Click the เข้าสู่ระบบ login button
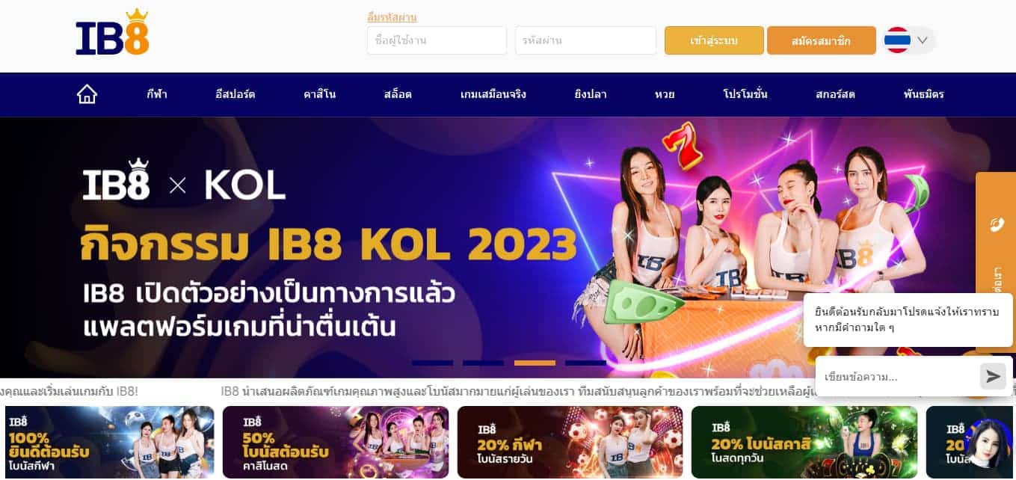The height and width of the screenshot is (480, 1016). 714,40
